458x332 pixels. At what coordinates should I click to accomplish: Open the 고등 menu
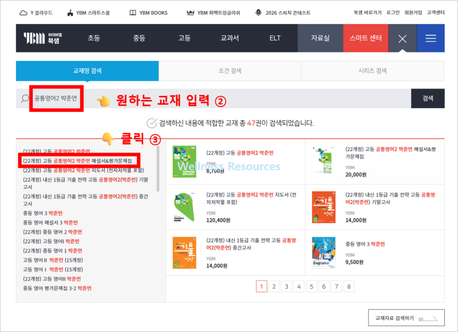(x=184, y=38)
